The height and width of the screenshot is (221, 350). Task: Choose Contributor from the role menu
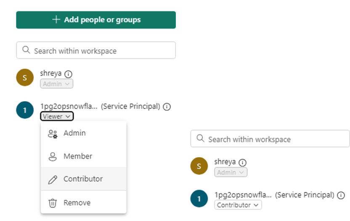(x=83, y=179)
